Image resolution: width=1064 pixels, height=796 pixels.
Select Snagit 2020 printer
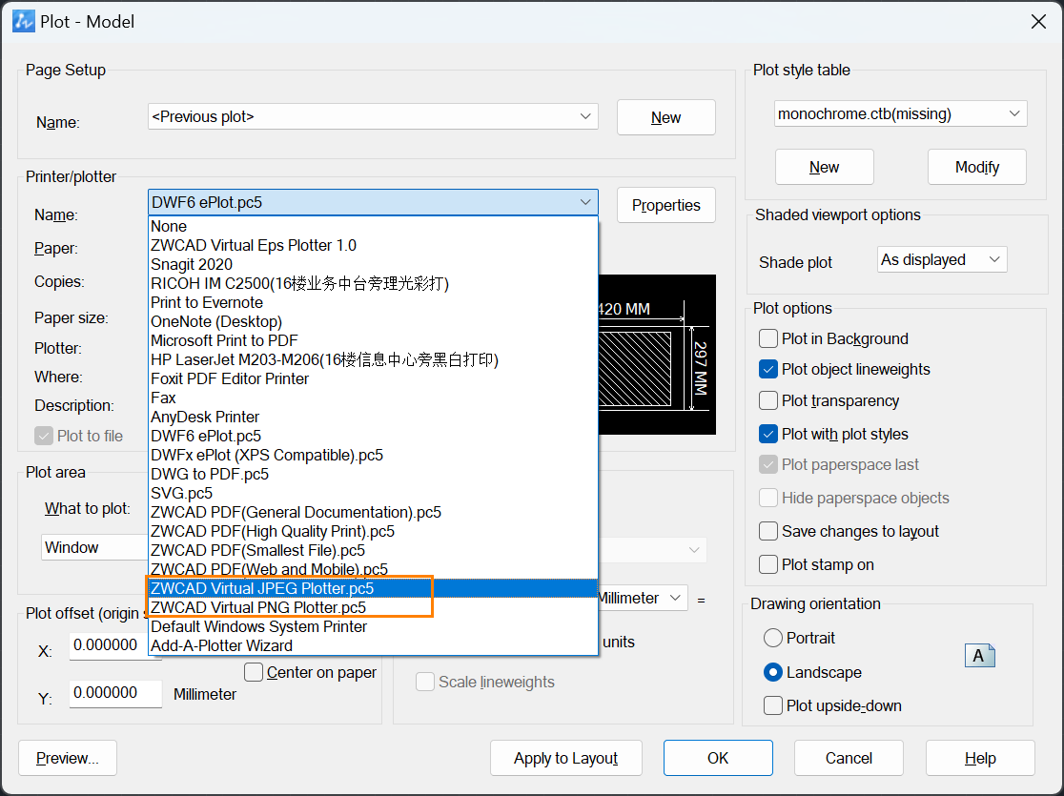(373, 264)
